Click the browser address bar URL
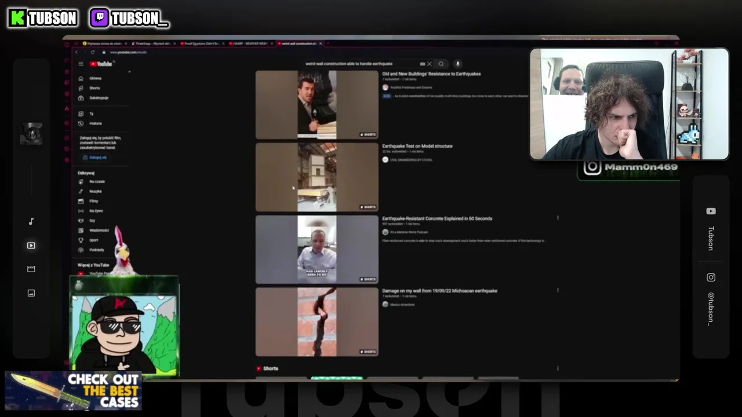This screenshot has width=742, height=417. pos(128,52)
